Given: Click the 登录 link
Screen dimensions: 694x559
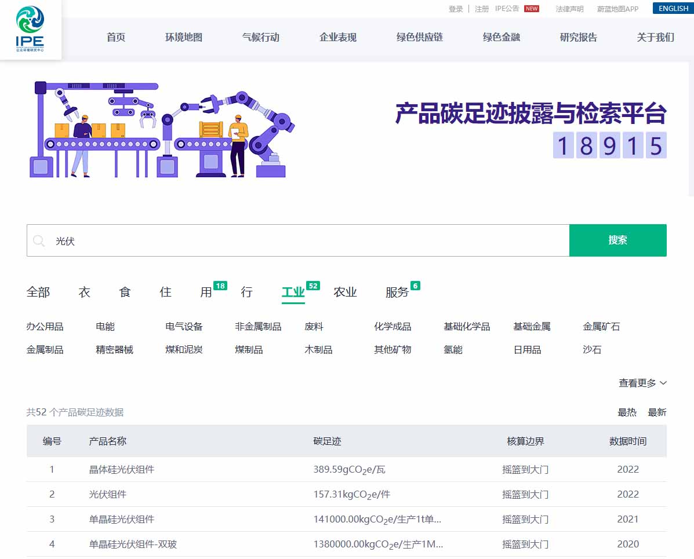Looking at the screenshot, I should click(456, 9).
